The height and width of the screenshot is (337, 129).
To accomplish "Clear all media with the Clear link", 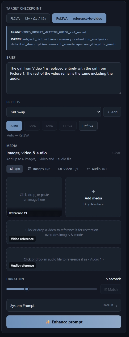I will (116, 153).
